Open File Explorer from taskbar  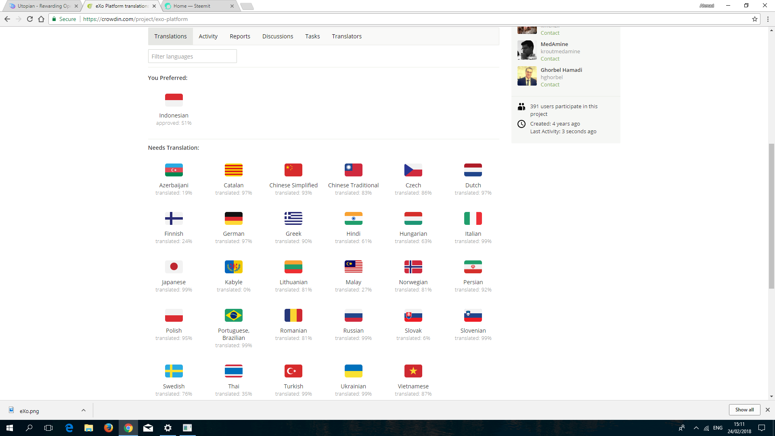pyautogui.click(x=88, y=428)
